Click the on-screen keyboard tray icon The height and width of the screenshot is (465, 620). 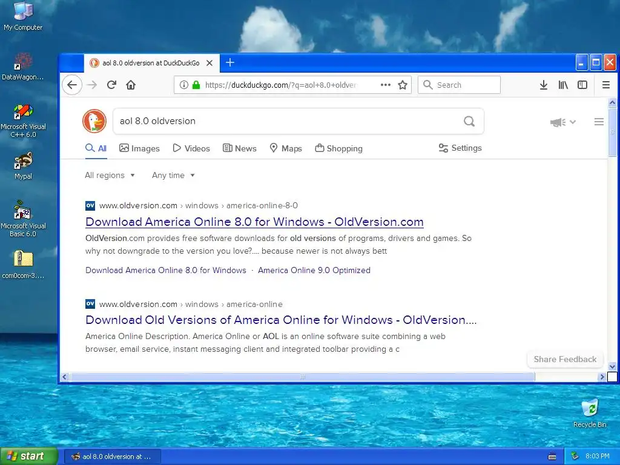coord(552,457)
